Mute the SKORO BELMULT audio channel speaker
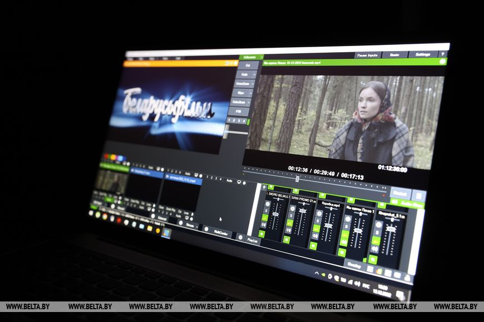The height and width of the screenshot is (322, 484). point(264,224)
